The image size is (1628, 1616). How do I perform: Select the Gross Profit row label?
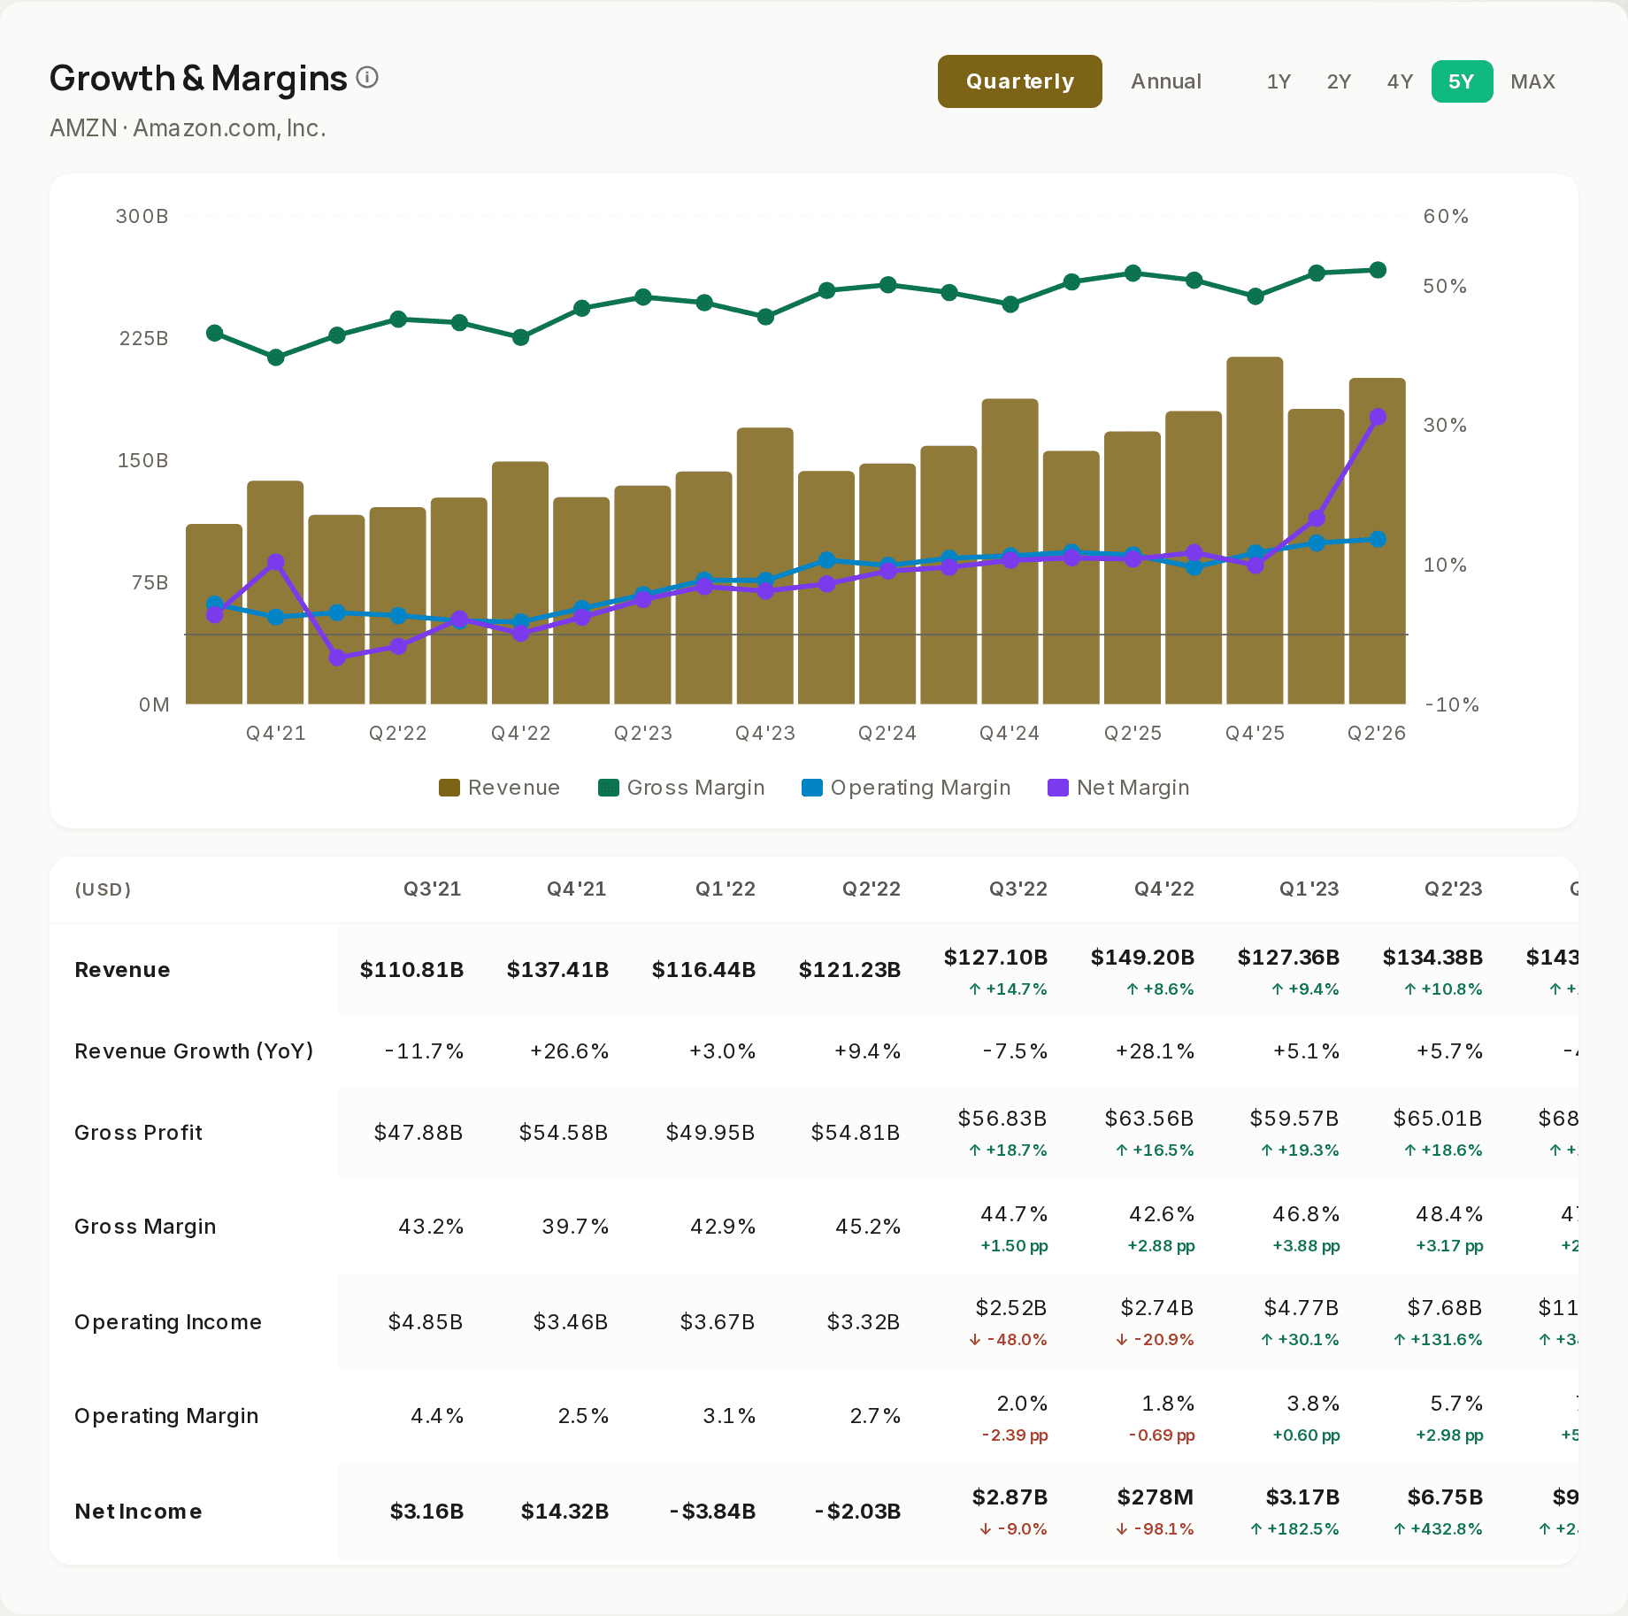(x=138, y=1133)
